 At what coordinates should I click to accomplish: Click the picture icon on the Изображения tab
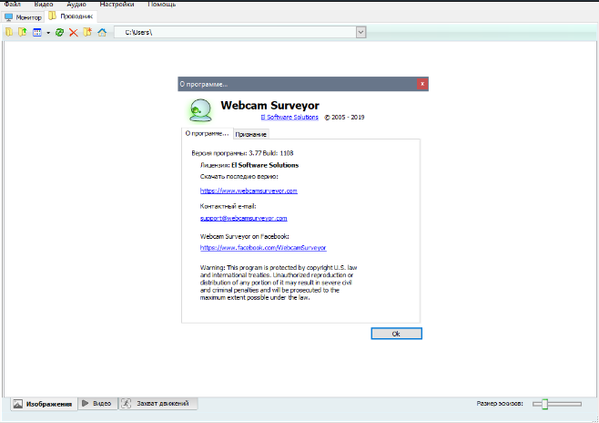point(17,404)
